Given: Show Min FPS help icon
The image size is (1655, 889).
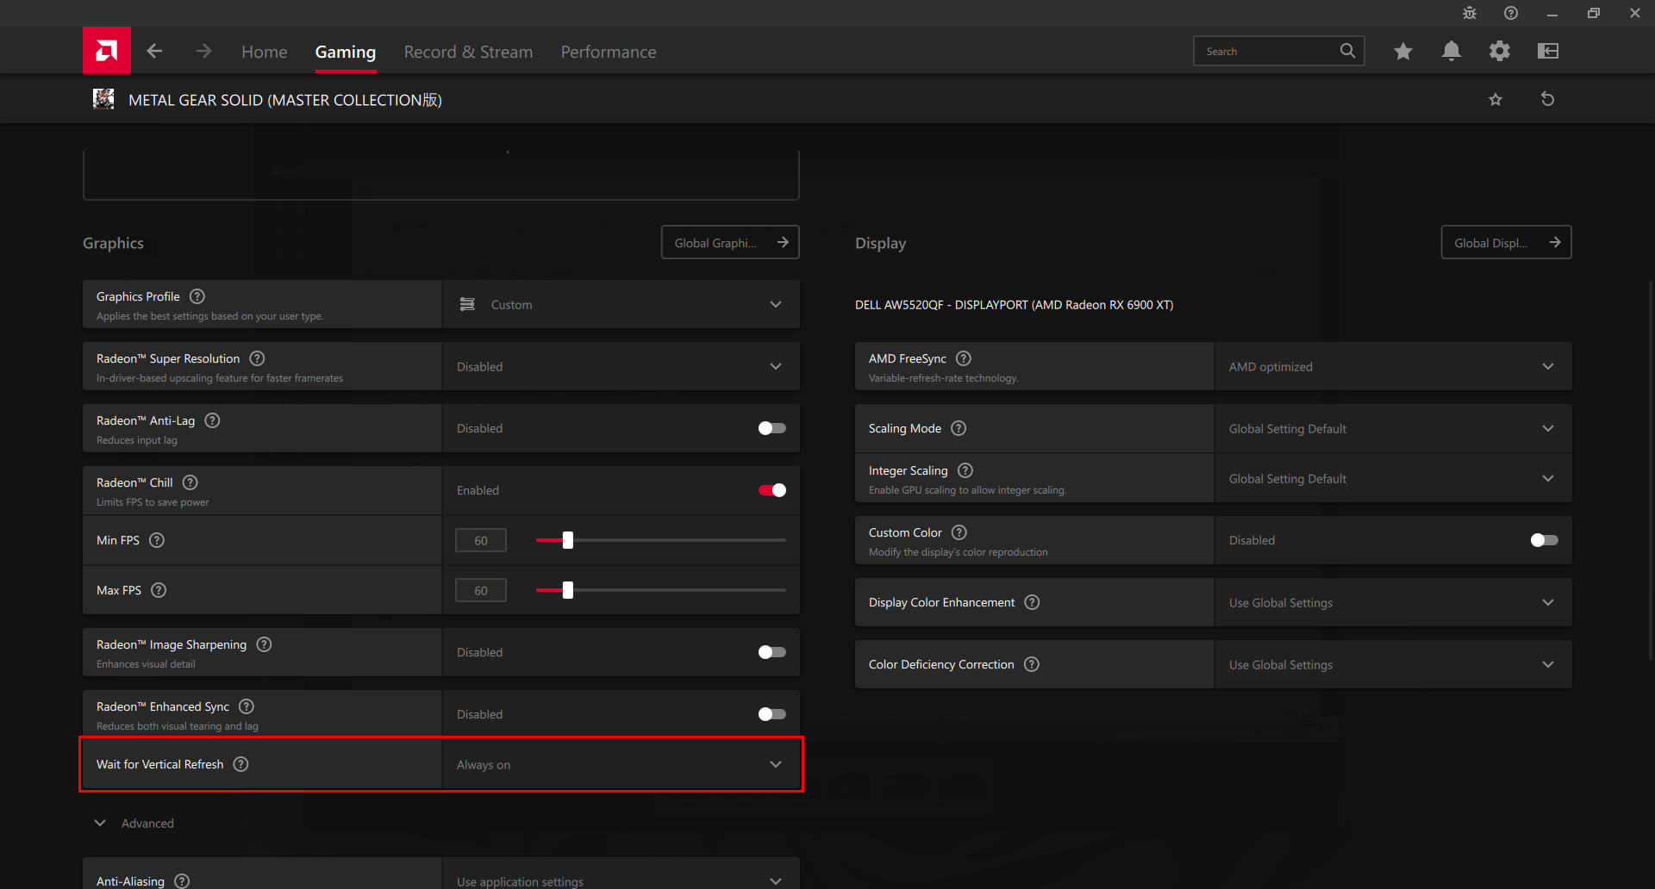Looking at the screenshot, I should pos(157,540).
